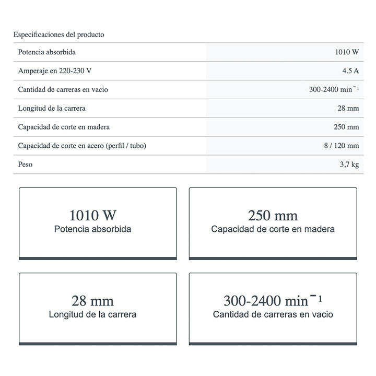Click the 28 mm value in the table
Screen dimensions: 376x376
pos(348,109)
